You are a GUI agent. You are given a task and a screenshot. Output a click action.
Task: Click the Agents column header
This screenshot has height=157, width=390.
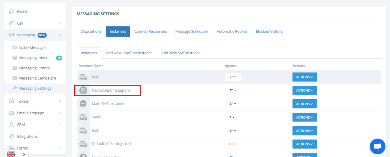(230, 66)
